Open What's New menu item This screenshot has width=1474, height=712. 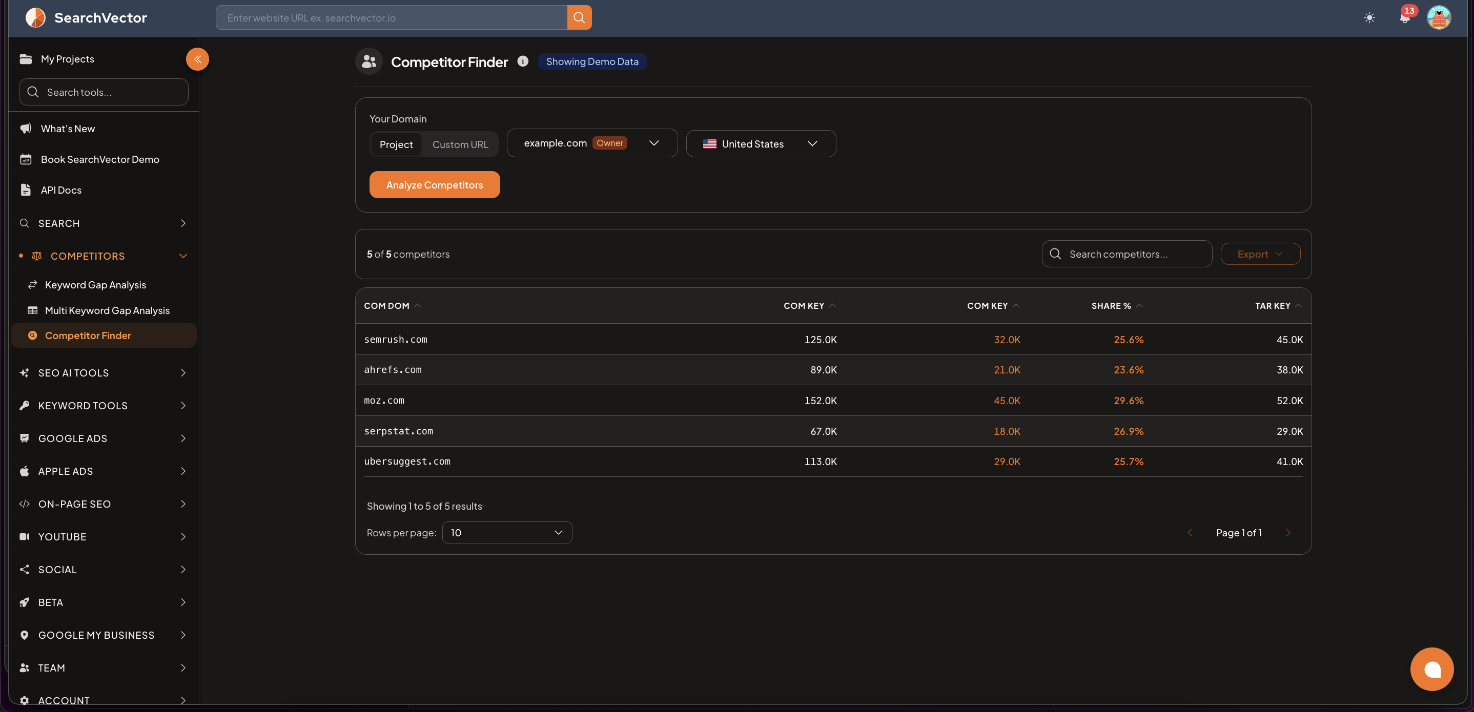coord(68,129)
